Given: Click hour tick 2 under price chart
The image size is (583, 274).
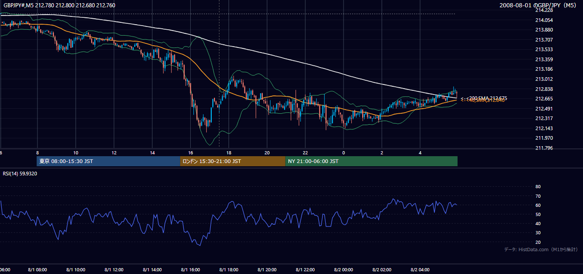Looking at the screenshot, I should (382, 153).
